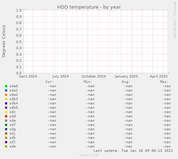Click the 'Last update' timestamp text
178x159 pixels.
133,151
